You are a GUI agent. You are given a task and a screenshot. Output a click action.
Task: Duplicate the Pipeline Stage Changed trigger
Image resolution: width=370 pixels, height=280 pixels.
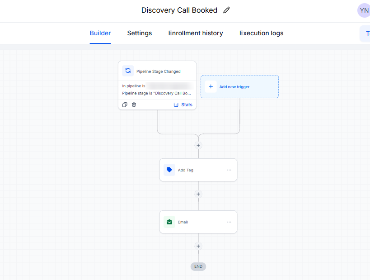click(x=125, y=104)
